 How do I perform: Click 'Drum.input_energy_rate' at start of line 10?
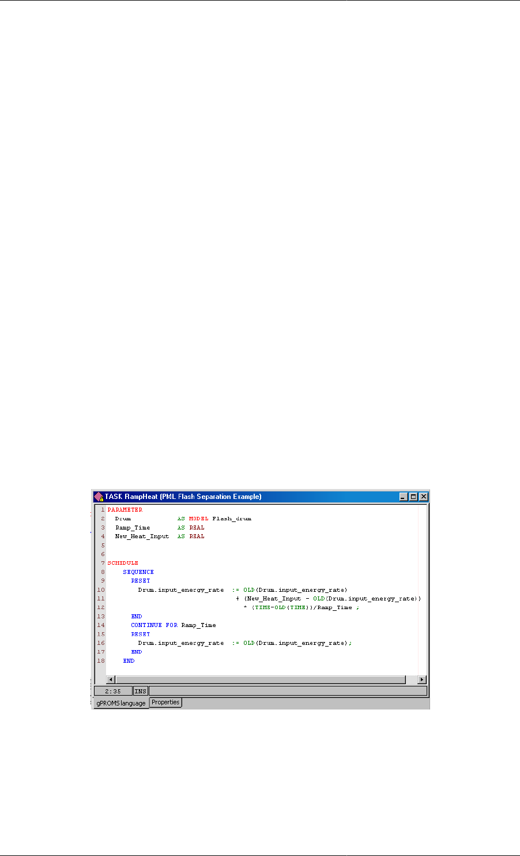181,590
